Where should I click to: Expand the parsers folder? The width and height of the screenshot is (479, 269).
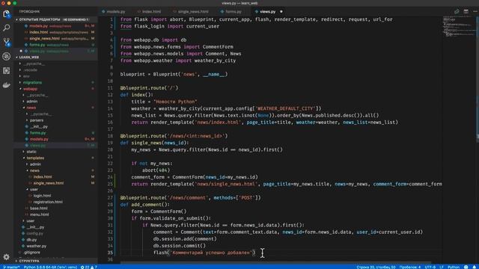point(37,120)
